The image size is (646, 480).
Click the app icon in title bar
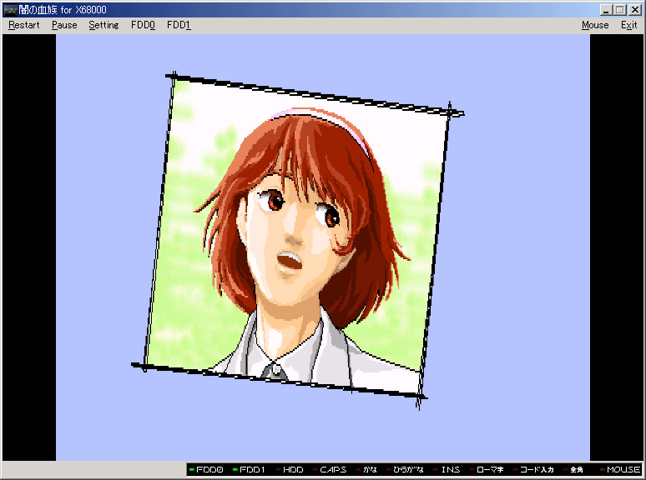(10, 9)
